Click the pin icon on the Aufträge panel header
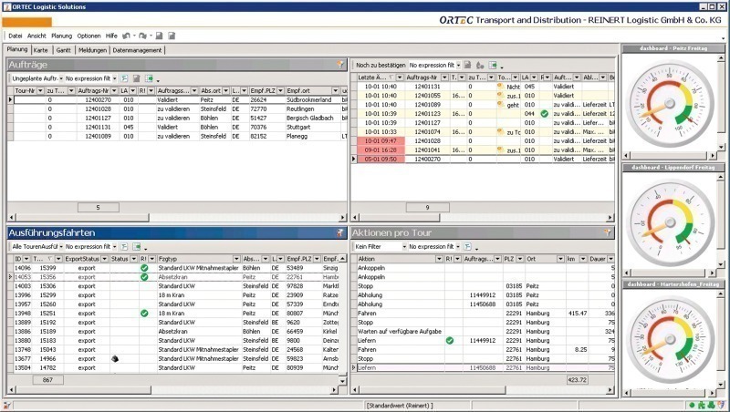The image size is (730, 412). (x=340, y=65)
